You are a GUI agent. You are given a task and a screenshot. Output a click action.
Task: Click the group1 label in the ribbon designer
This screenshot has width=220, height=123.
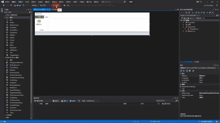coord(42,30)
